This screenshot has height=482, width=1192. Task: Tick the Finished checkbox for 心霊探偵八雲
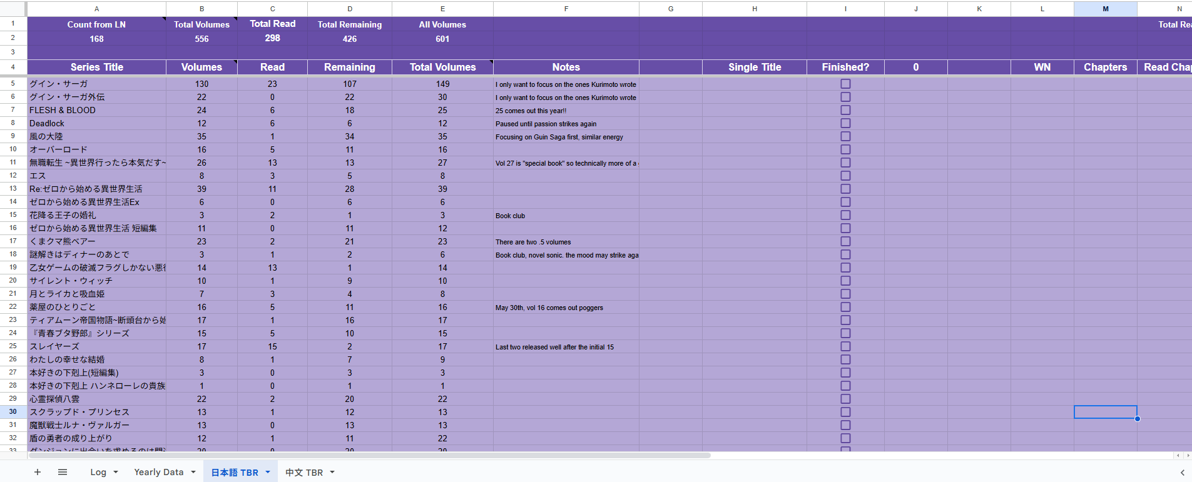(845, 399)
